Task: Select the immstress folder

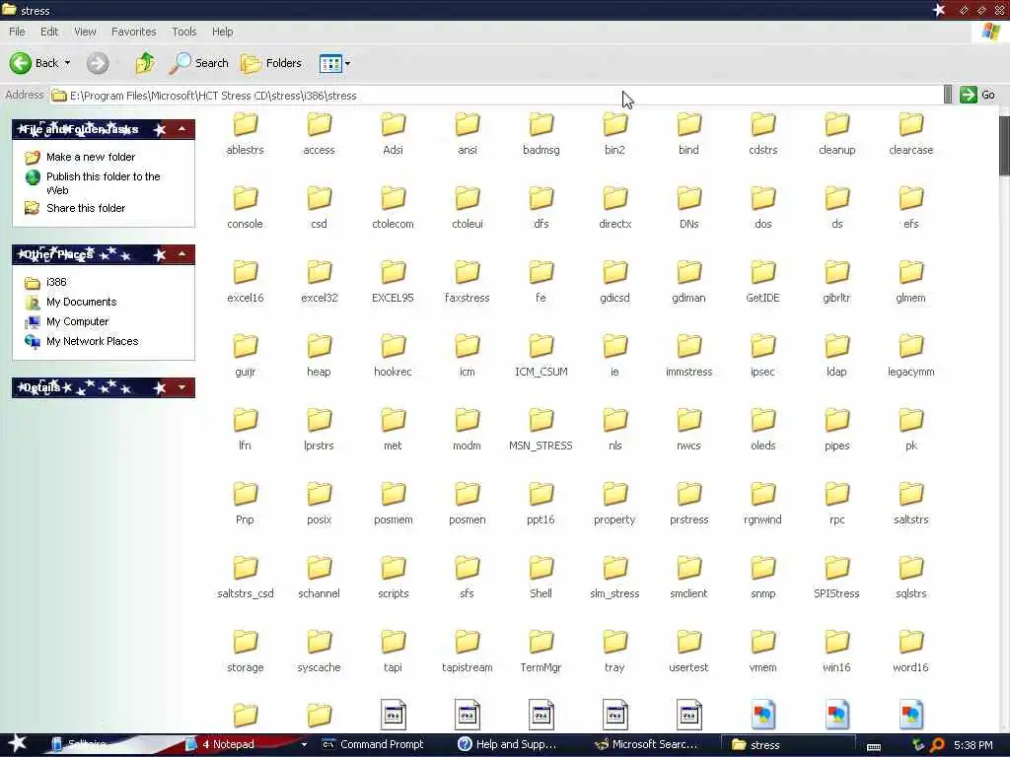Action: click(688, 356)
